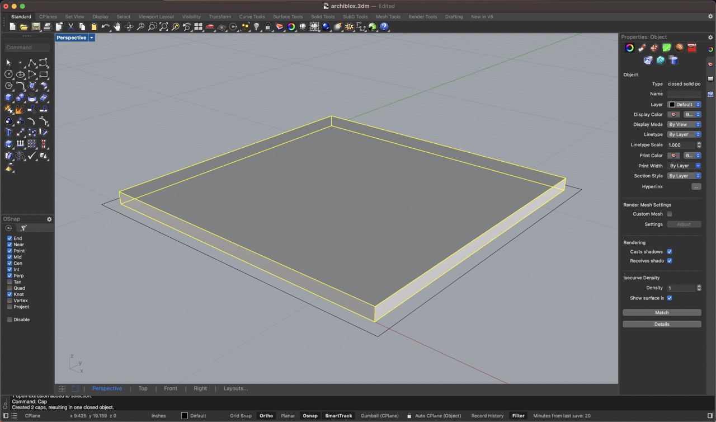Screen dimensions: 716x422
Task: Open the Help question mark icon
Action: tap(384, 27)
